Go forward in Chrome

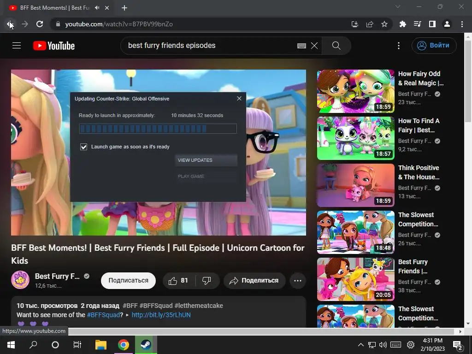25,24
